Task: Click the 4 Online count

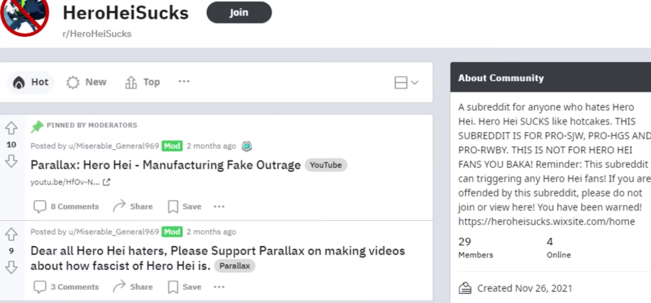Action: click(x=559, y=248)
